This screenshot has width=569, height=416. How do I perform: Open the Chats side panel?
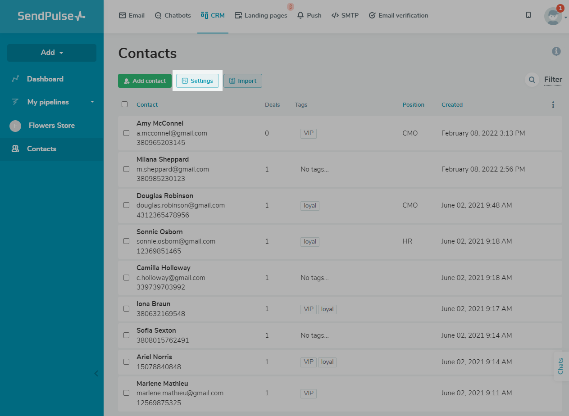[x=560, y=366]
